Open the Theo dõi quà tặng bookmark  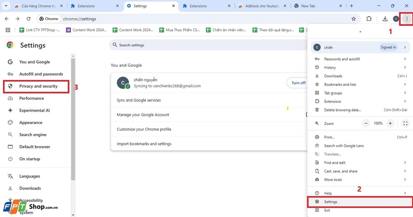coord(273,30)
